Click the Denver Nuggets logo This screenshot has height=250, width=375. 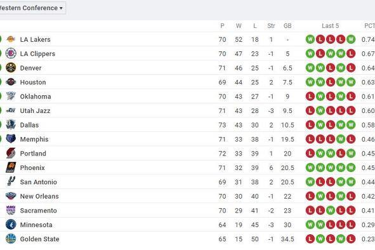point(11,68)
